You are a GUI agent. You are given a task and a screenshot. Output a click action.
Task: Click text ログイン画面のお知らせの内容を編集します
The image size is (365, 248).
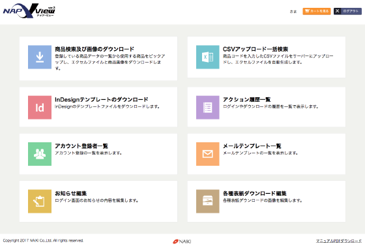[96, 200]
